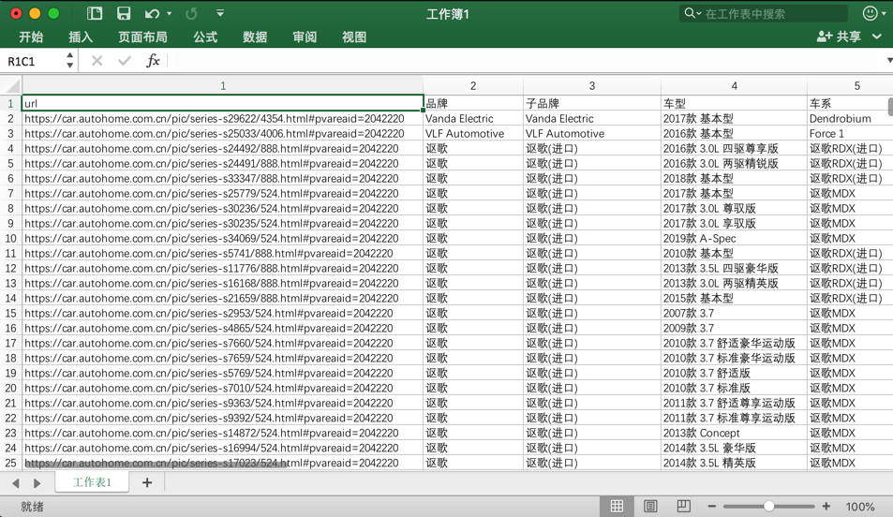Click the VLF Automotive cell in column 3
Viewport: 893px width, 517px height.
click(x=592, y=133)
